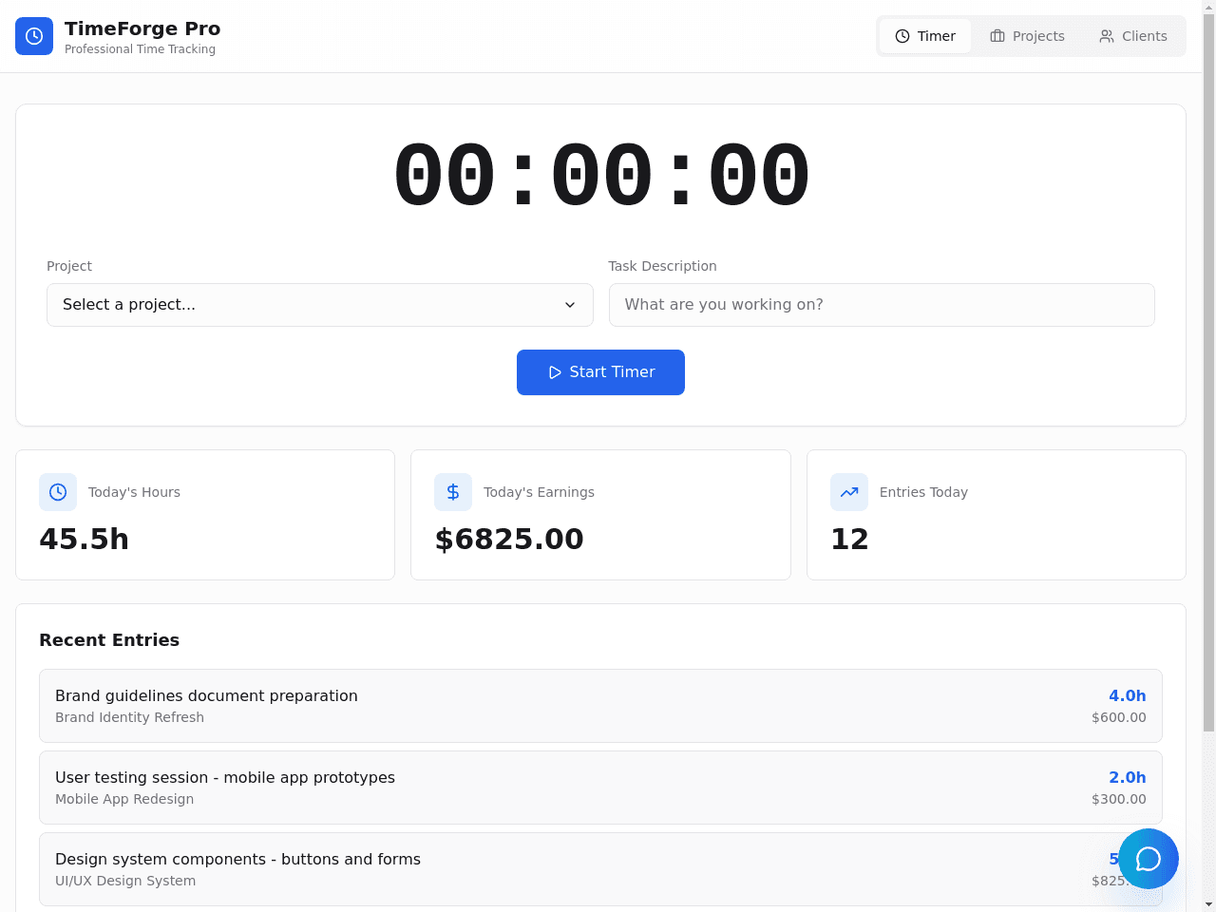Click the Entries Today count 12
The image size is (1216, 912).
pyautogui.click(x=849, y=539)
